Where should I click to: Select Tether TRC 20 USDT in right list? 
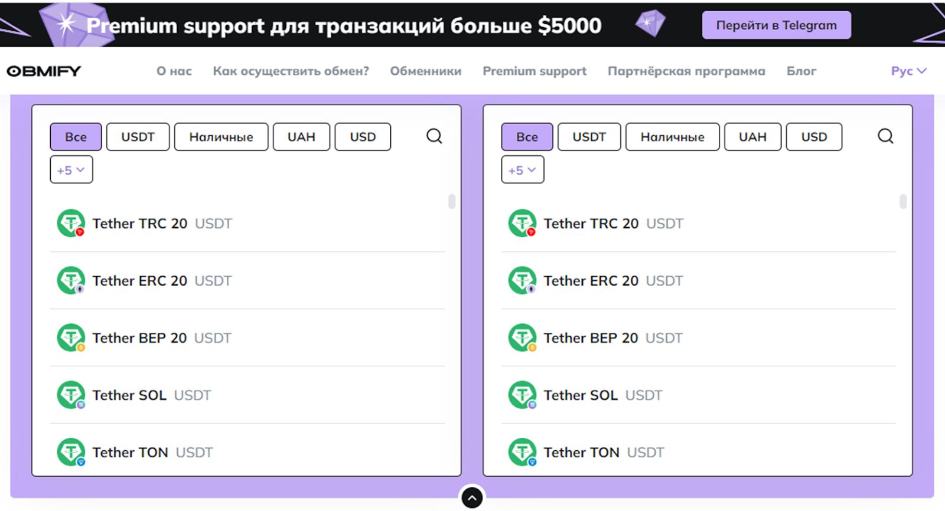[x=699, y=224]
